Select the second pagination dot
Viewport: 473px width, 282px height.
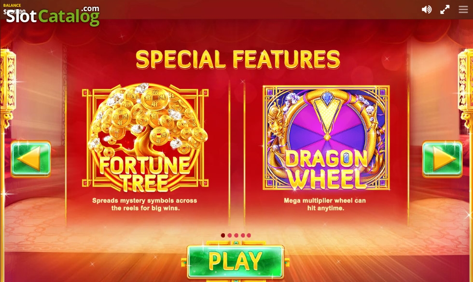[230, 235]
